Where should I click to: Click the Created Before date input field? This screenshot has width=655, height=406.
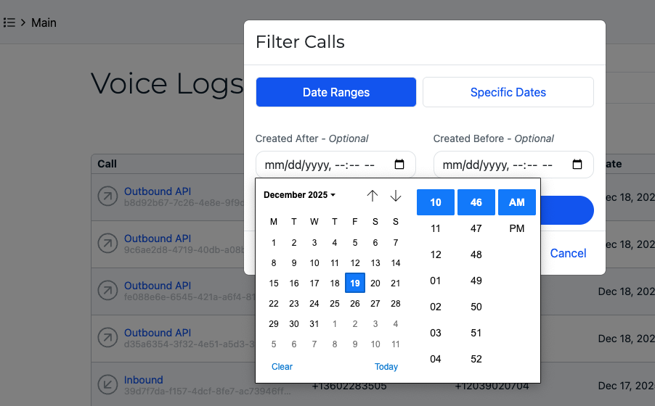(501, 165)
